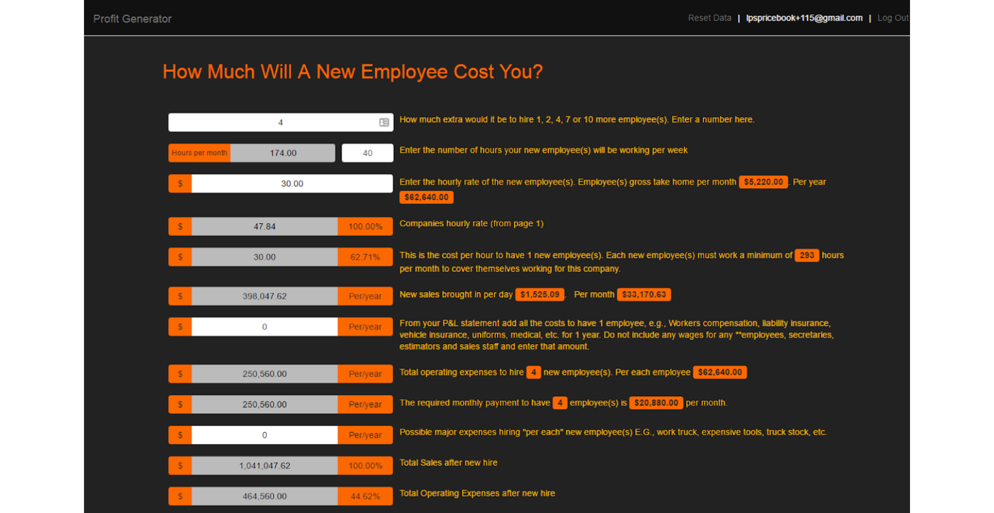
Task: Click the Hours per month orange label
Action: coord(199,153)
